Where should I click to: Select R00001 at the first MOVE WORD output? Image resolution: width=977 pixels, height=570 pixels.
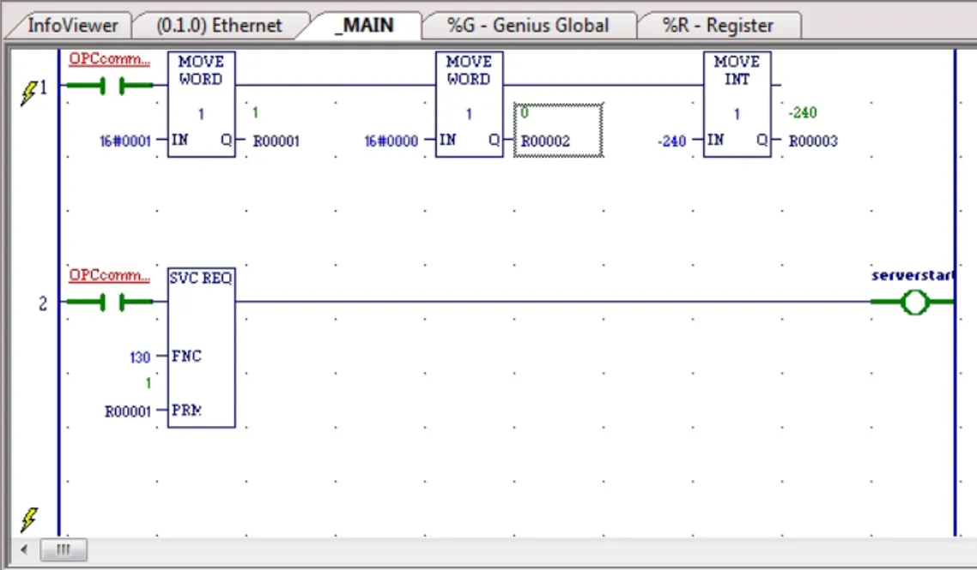[276, 141]
